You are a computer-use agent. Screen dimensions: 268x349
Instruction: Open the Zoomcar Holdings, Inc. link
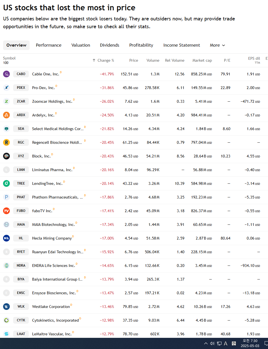click(x=52, y=101)
